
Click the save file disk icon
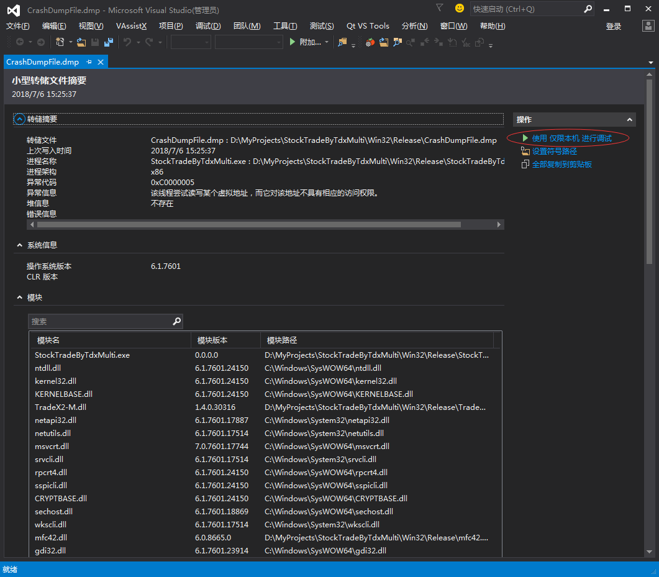tap(95, 42)
